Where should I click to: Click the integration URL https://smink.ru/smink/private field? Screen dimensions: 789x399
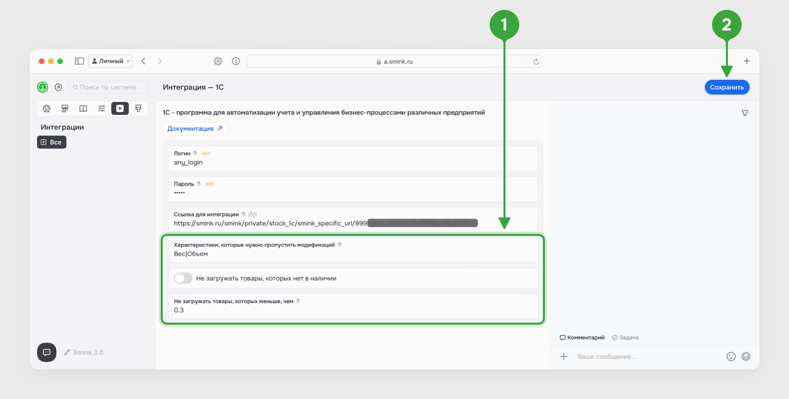353,220
